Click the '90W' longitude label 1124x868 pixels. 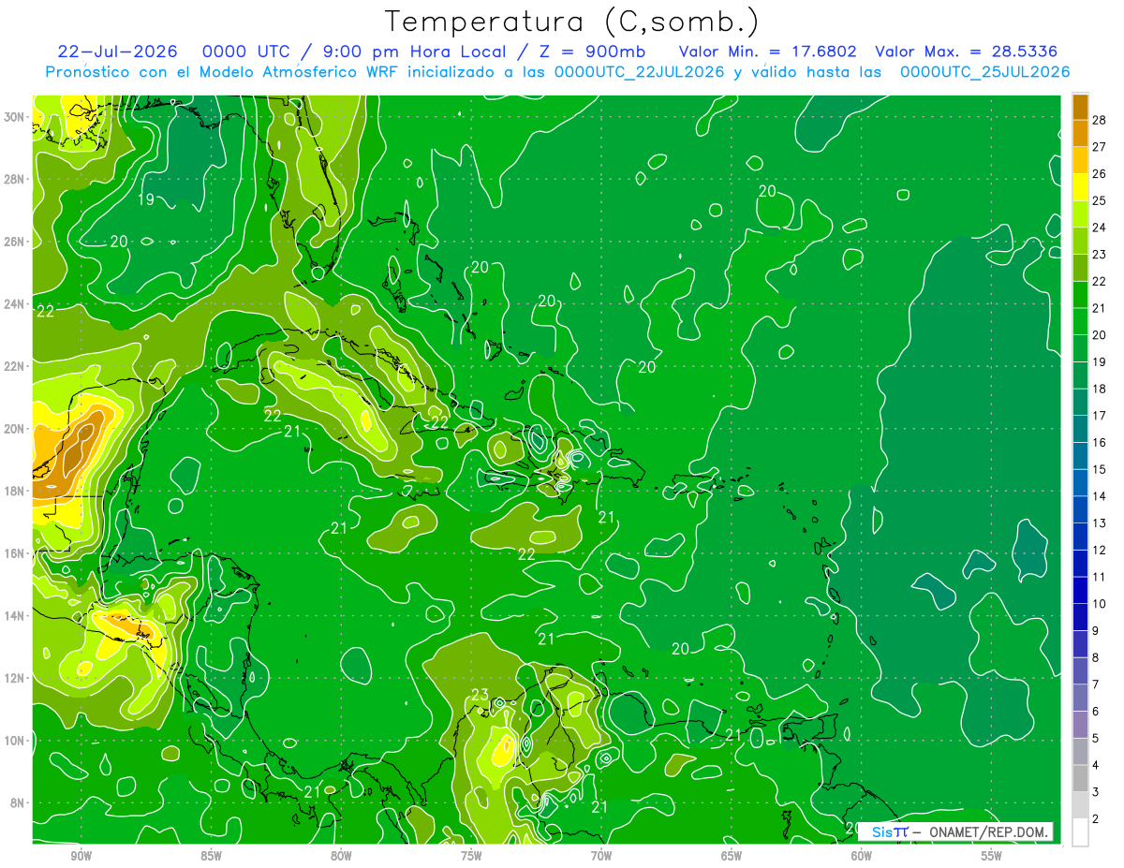tap(81, 856)
